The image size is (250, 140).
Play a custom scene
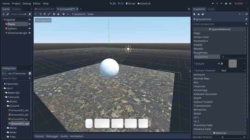tap(230, 3)
